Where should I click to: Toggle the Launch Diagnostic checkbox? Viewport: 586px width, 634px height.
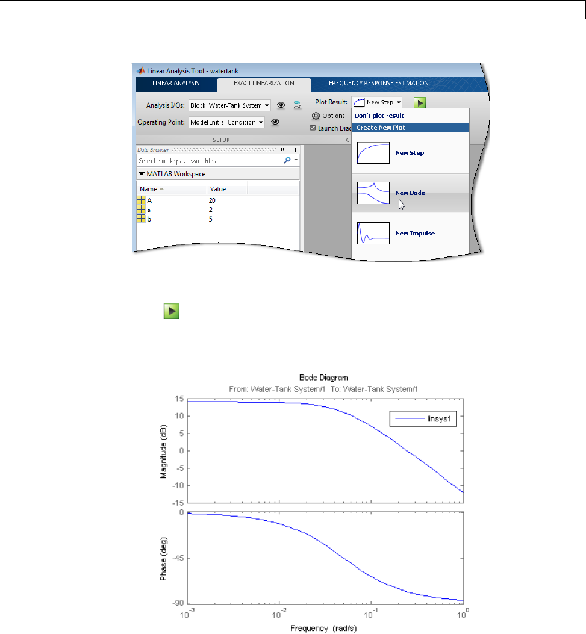(x=313, y=128)
